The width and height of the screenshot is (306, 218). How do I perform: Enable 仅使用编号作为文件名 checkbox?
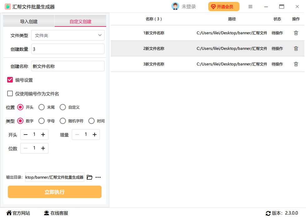10,93
